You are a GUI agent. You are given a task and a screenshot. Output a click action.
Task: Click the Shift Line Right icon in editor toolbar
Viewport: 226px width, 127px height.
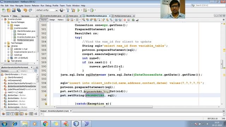click(120, 20)
